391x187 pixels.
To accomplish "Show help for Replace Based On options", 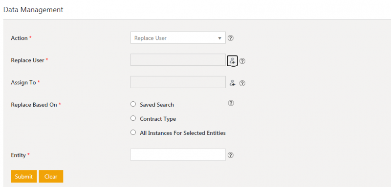I will pos(231,103).
